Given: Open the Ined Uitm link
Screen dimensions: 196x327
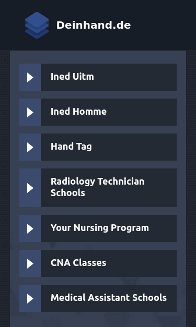Looking at the screenshot, I should pyautogui.click(x=72, y=77).
